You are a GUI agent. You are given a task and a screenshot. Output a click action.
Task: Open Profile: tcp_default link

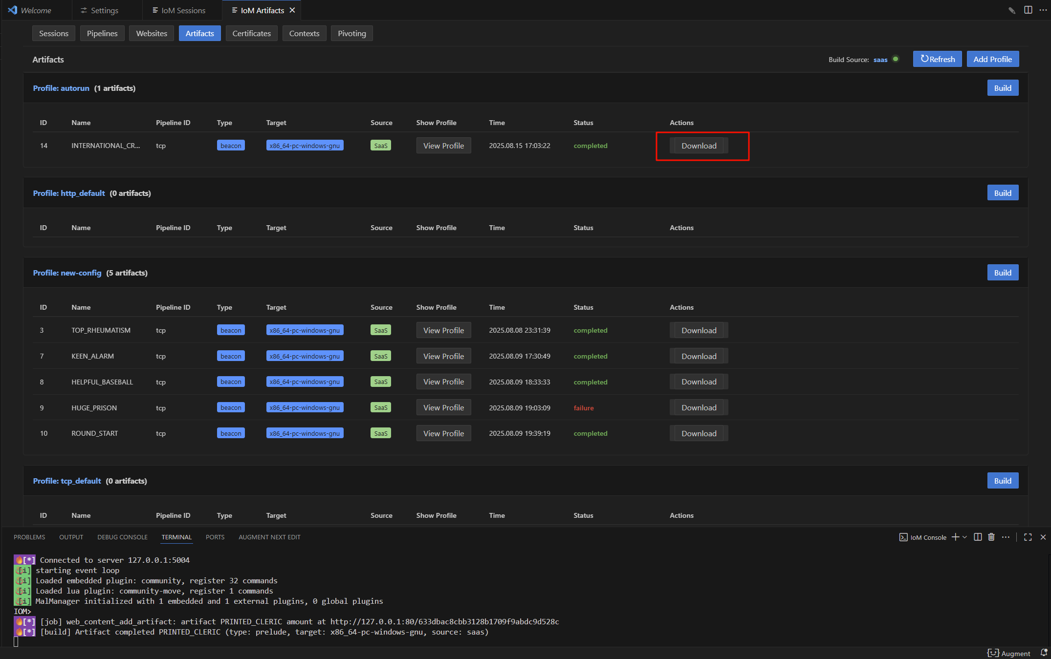(x=67, y=481)
